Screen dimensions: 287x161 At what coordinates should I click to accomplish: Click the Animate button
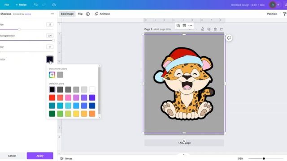(102, 14)
